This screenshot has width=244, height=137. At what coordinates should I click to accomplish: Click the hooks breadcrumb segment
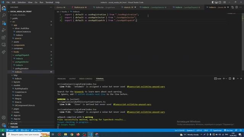[x=64, y=12]
